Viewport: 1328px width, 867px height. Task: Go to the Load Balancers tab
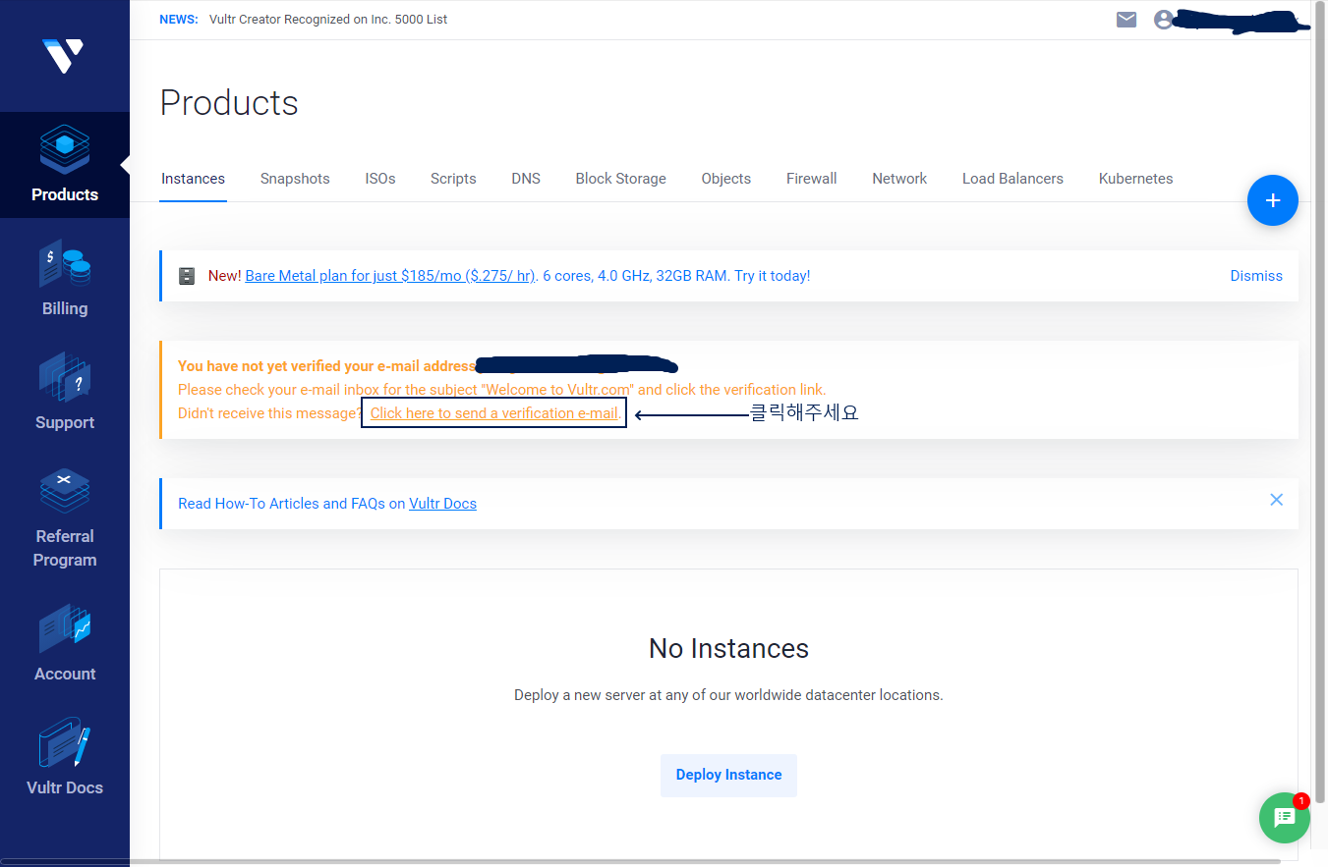1012,179
